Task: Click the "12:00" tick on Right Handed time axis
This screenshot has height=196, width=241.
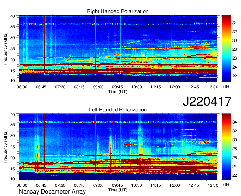Action: click(175, 87)
